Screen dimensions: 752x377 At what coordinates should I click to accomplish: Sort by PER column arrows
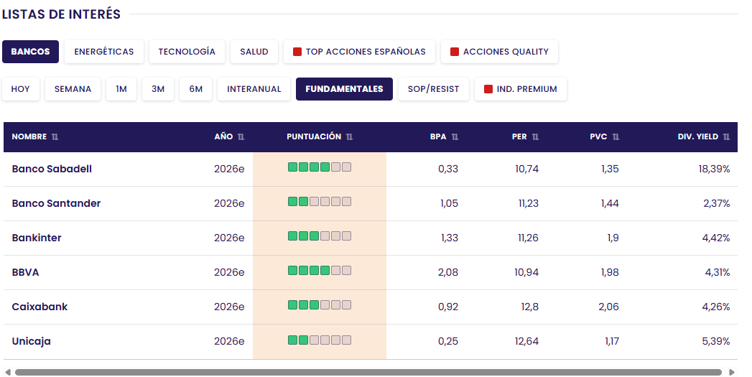[535, 136]
